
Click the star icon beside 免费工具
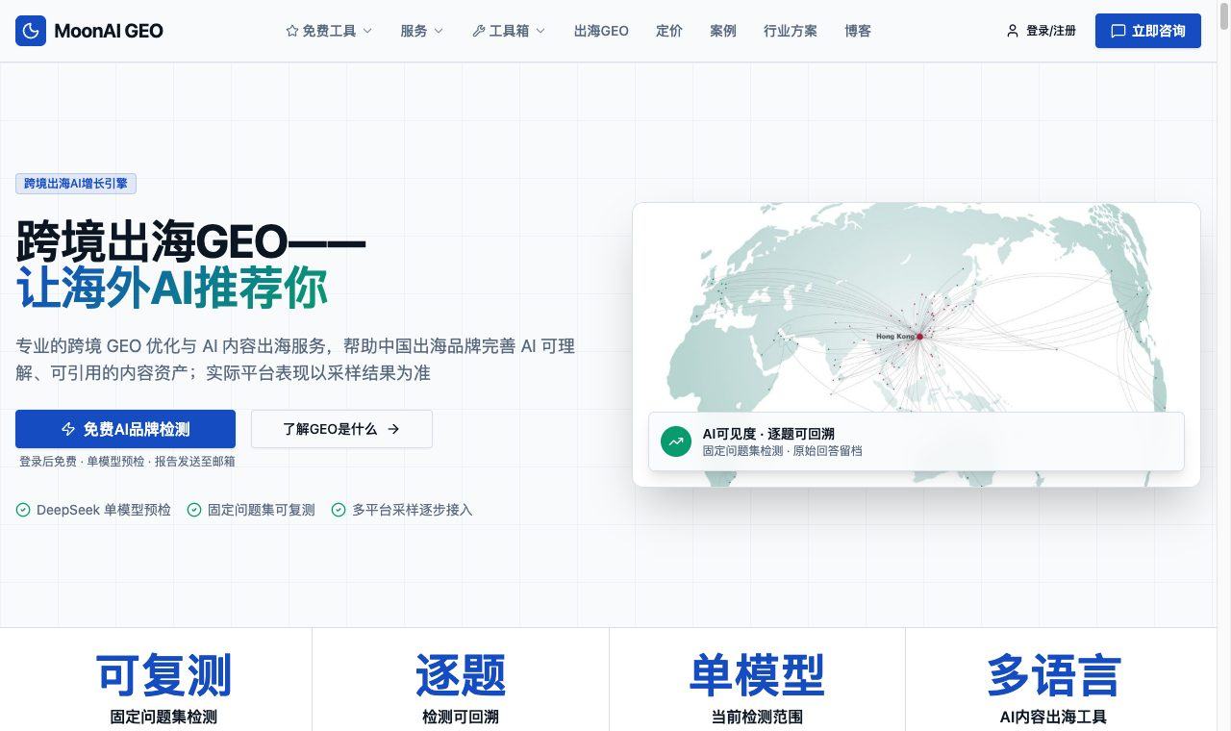[x=292, y=31]
